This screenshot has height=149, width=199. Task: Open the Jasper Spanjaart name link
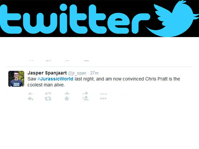tap(47, 73)
